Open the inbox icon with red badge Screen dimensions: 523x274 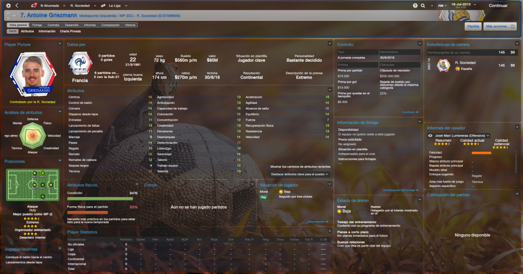(x=35, y=5)
